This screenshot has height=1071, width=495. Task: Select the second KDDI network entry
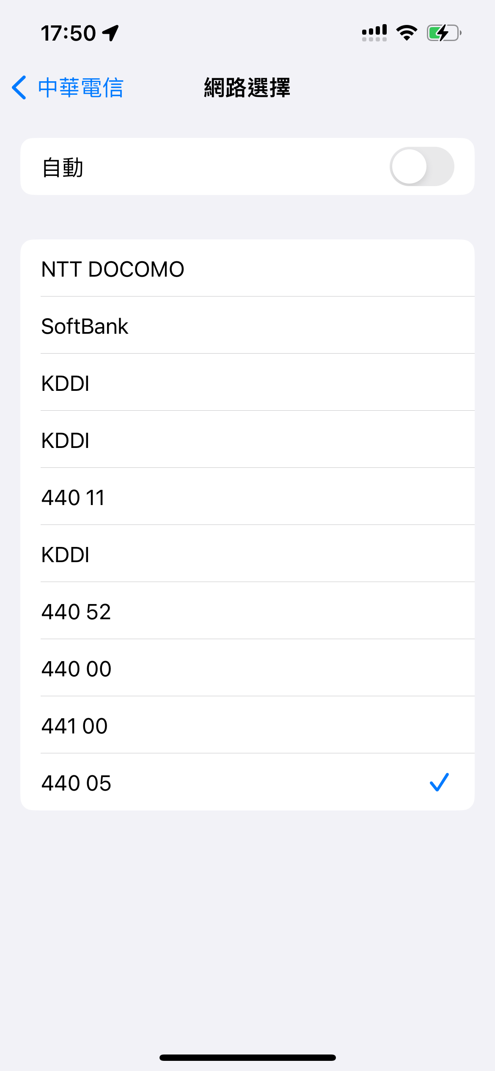click(x=247, y=440)
